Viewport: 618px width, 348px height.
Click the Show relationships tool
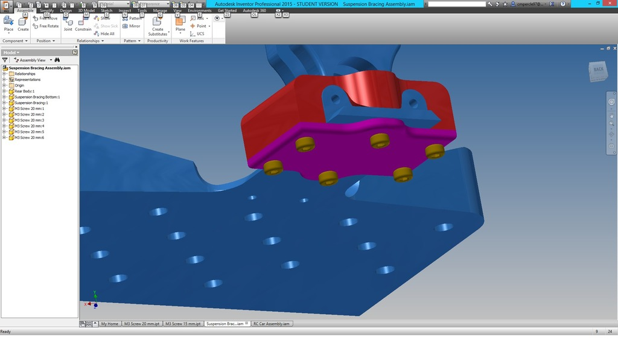click(x=102, y=19)
